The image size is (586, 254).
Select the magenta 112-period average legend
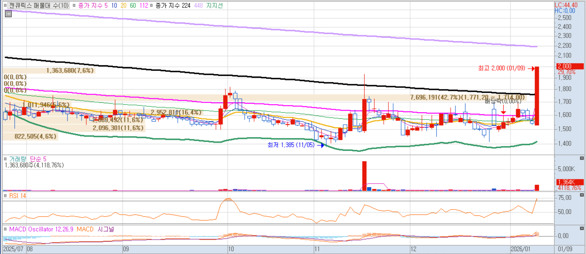pos(144,5)
